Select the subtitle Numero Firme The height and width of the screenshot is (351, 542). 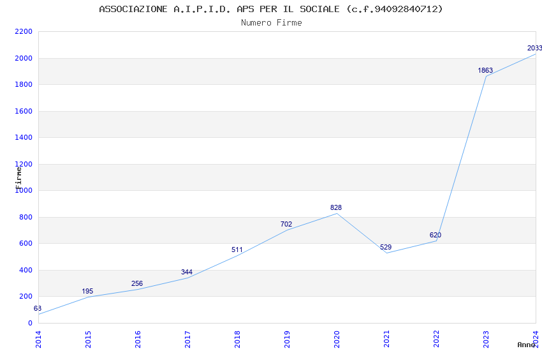click(x=272, y=23)
